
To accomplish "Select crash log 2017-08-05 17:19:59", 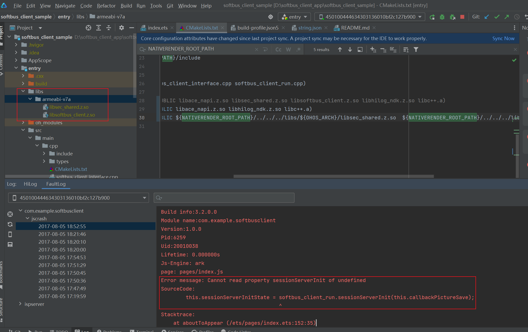I will click(x=62, y=296).
